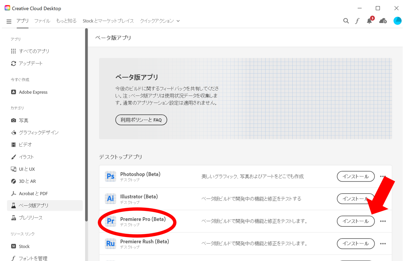Click the icon beside グラフィックデザイン
Viewport: 404px width, 261px height.
(13, 133)
